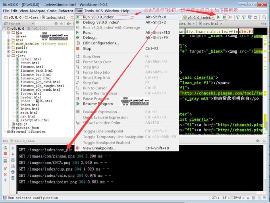Image resolution: width=270 pixels, height=203 pixels.
Task: Expand the public folder
Action: coord(8,48)
